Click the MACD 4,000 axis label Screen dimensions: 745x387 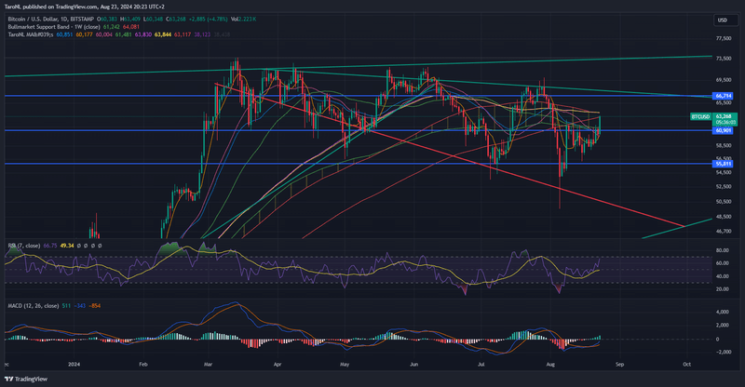coord(723,312)
